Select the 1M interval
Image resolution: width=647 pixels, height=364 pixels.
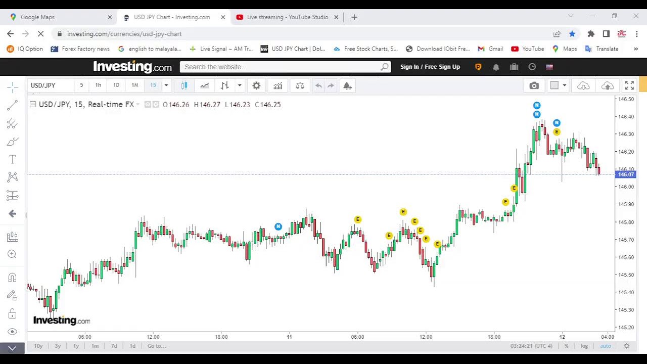pyautogui.click(x=134, y=85)
